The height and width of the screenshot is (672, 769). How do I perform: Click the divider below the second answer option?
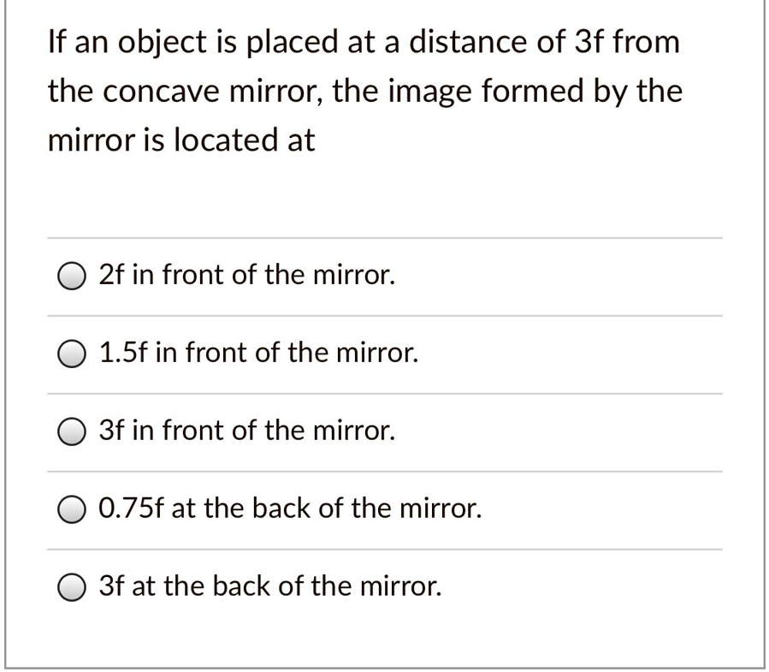click(x=385, y=392)
